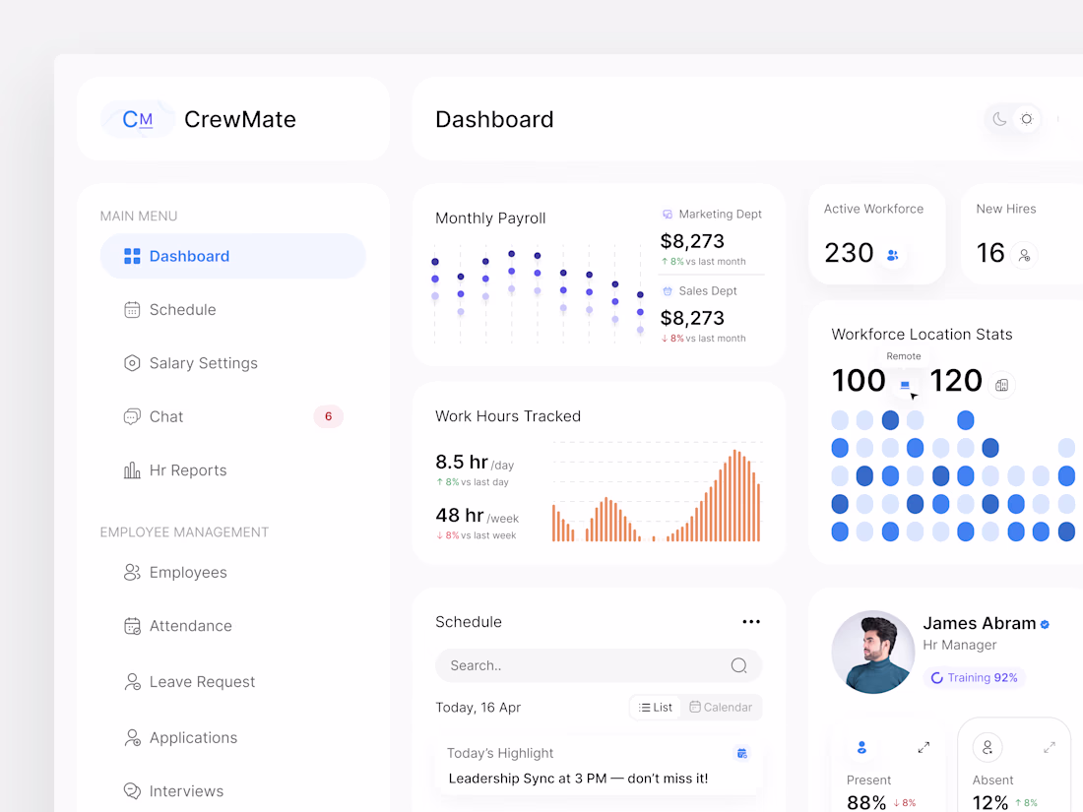Click the Applications person-plus icon
1083x812 pixels.
pos(132,738)
